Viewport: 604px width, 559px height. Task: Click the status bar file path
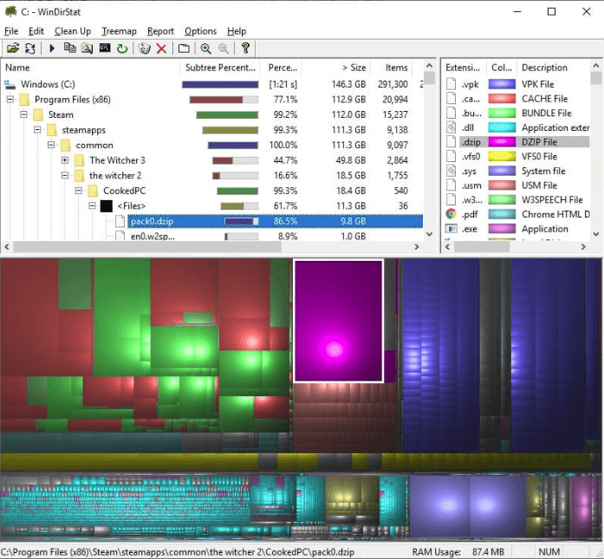(x=178, y=552)
